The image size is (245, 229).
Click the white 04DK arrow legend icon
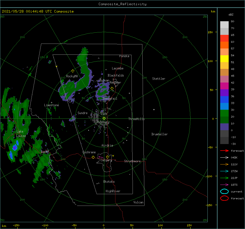click(224, 158)
